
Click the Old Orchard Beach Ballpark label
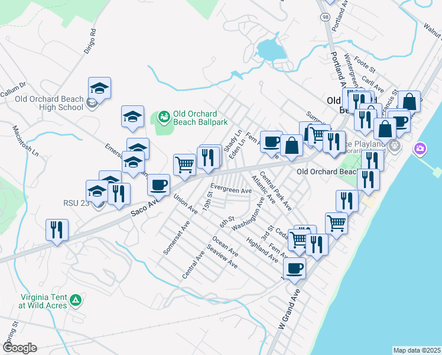(x=200, y=118)
